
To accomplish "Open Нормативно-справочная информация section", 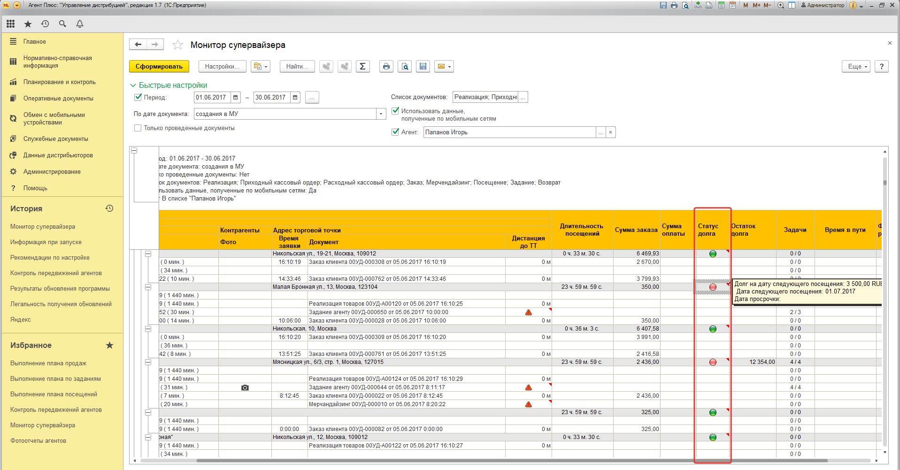I will click(58, 62).
